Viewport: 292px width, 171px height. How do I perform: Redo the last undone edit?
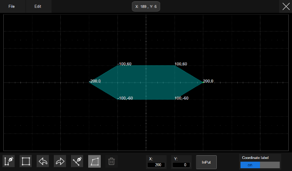tap(60, 161)
